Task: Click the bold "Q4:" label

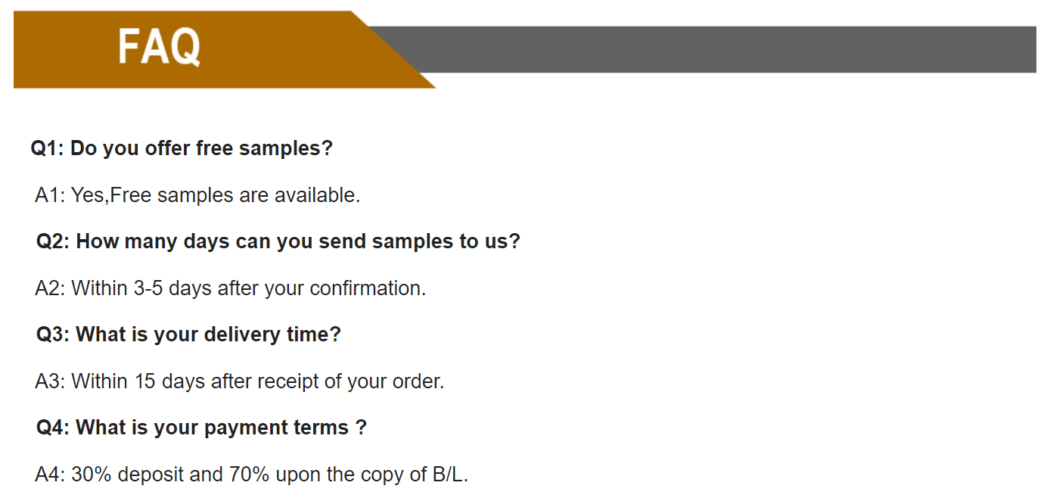Action: [x=53, y=428]
